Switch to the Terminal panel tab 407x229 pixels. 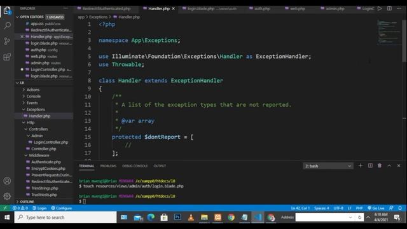tap(86, 166)
